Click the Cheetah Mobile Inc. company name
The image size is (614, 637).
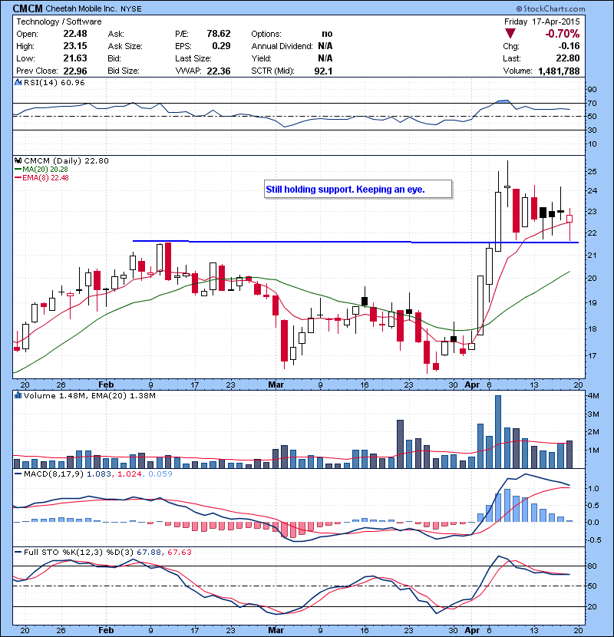click(x=81, y=8)
